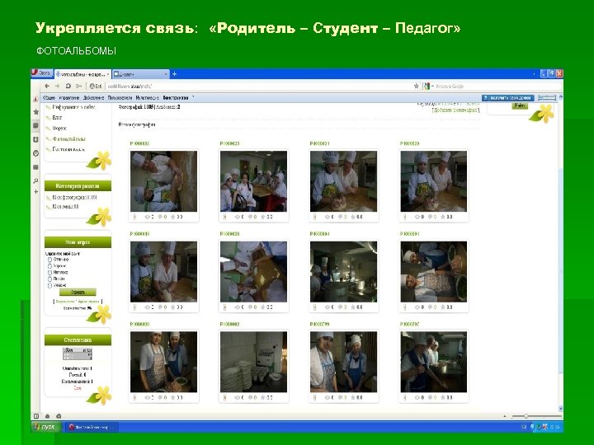Open the search engine dropdown arrow
The height and width of the screenshot is (445, 594).
432,87
